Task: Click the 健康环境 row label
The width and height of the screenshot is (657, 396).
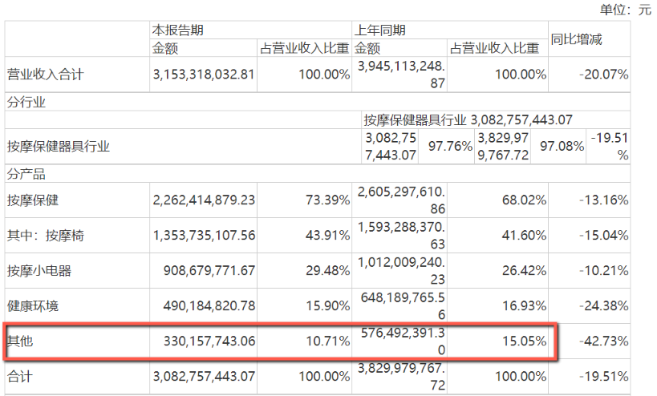Action: tap(33, 305)
